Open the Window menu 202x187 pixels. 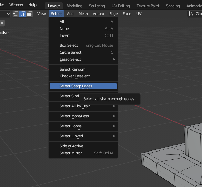pyautogui.click(x=16, y=5)
